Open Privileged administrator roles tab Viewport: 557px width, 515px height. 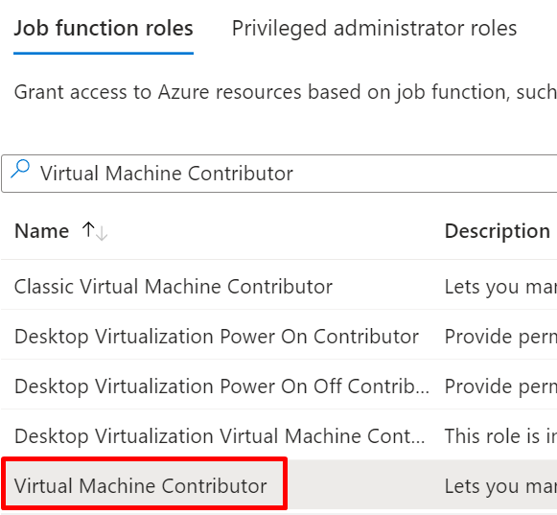click(374, 29)
